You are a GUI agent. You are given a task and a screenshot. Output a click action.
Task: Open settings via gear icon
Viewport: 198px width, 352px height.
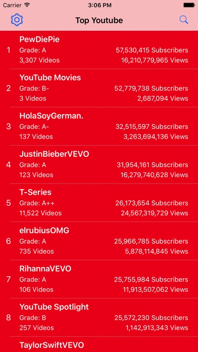(17, 20)
